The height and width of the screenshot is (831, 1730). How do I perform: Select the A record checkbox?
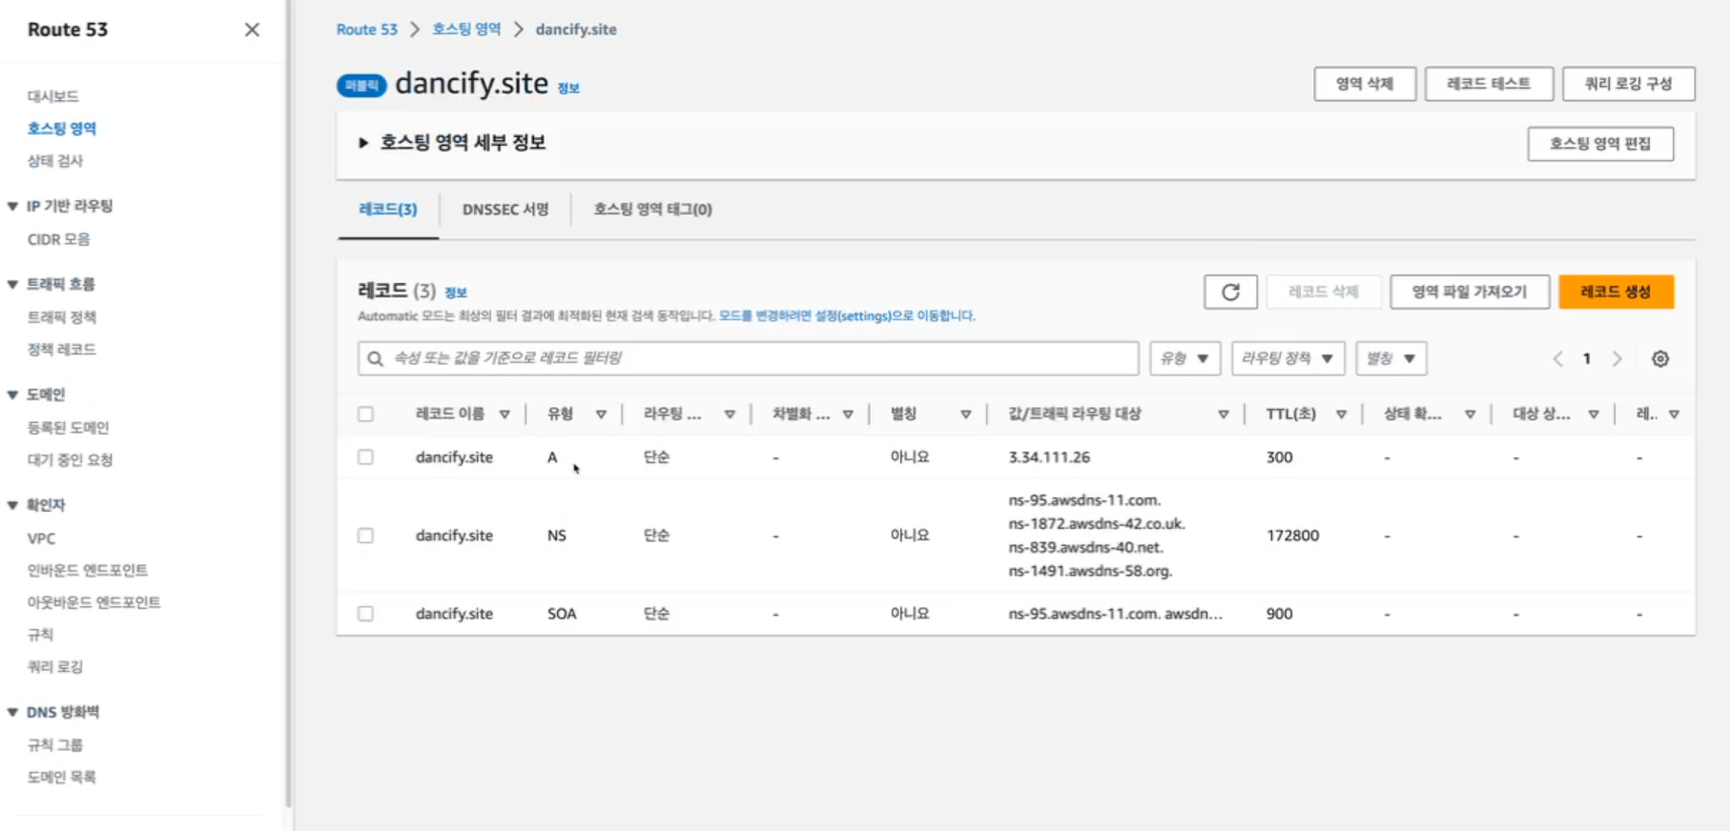coord(365,457)
